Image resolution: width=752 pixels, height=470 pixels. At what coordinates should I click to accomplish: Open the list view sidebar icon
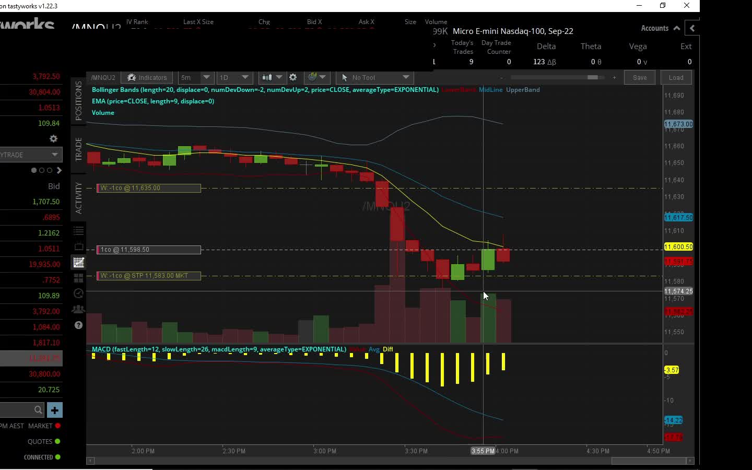click(x=79, y=231)
